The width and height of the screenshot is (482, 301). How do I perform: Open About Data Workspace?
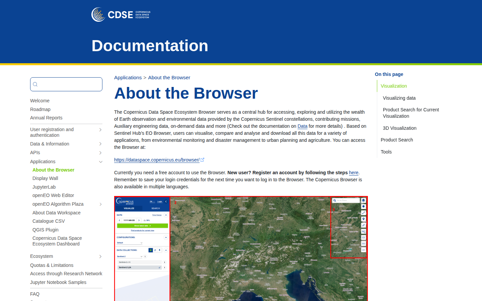[x=56, y=213]
